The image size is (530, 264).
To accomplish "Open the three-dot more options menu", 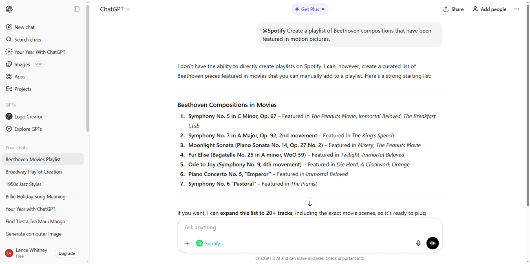I will [517, 9].
